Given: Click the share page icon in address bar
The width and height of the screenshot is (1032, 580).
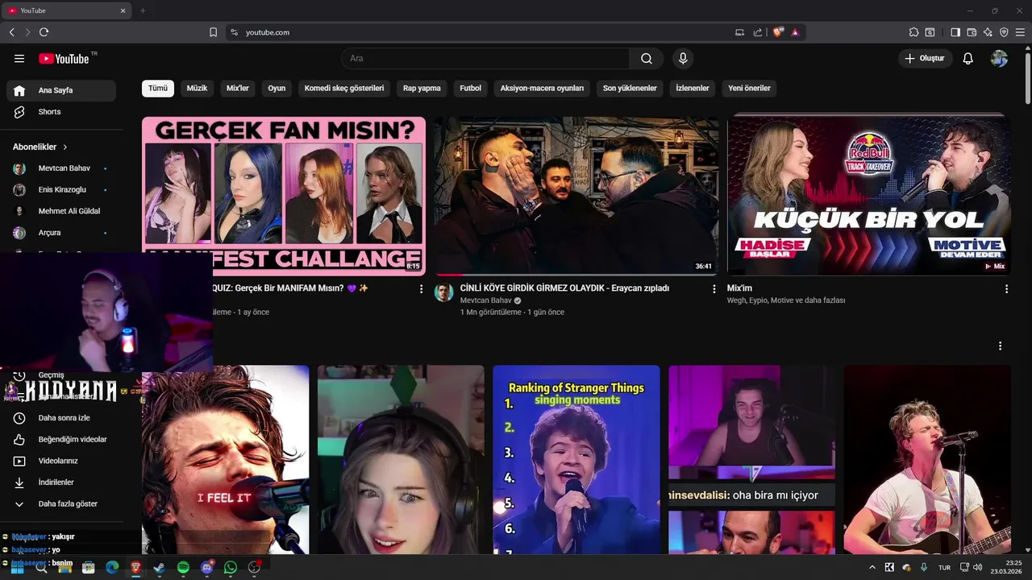Looking at the screenshot, I should tap(758, 32).
